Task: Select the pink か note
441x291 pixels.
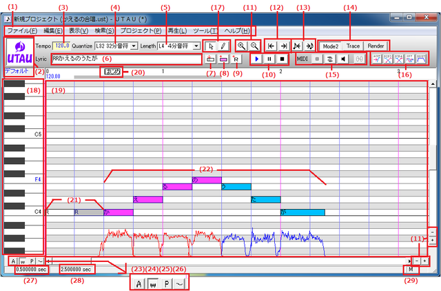Action: (119, 212)
